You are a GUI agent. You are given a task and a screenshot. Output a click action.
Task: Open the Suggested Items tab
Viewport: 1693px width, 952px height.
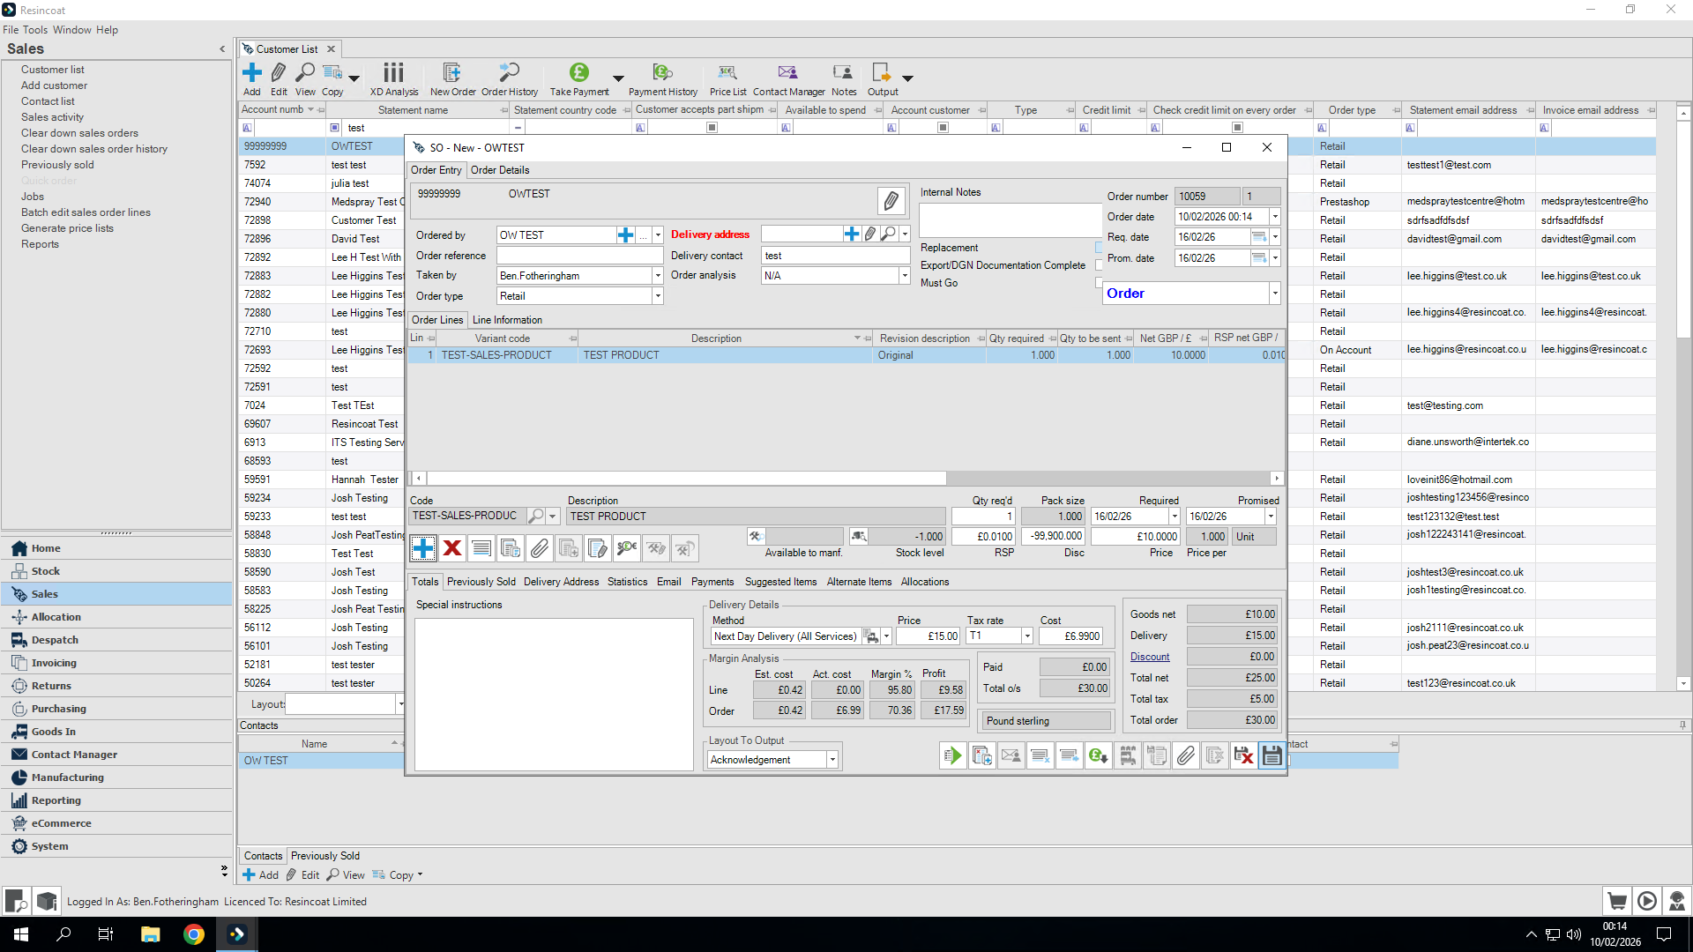(x=780, y=582)
